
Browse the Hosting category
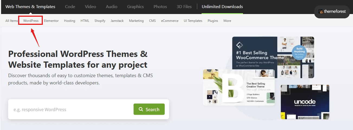click(70, 21)
